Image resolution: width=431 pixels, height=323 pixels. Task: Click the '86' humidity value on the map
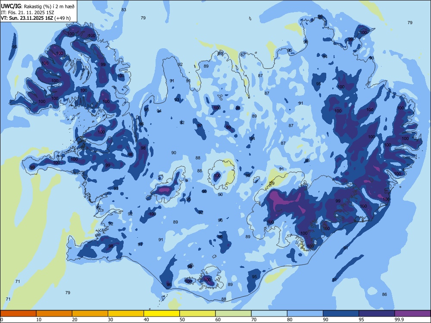pyautogui.click(x=384, y=295)
